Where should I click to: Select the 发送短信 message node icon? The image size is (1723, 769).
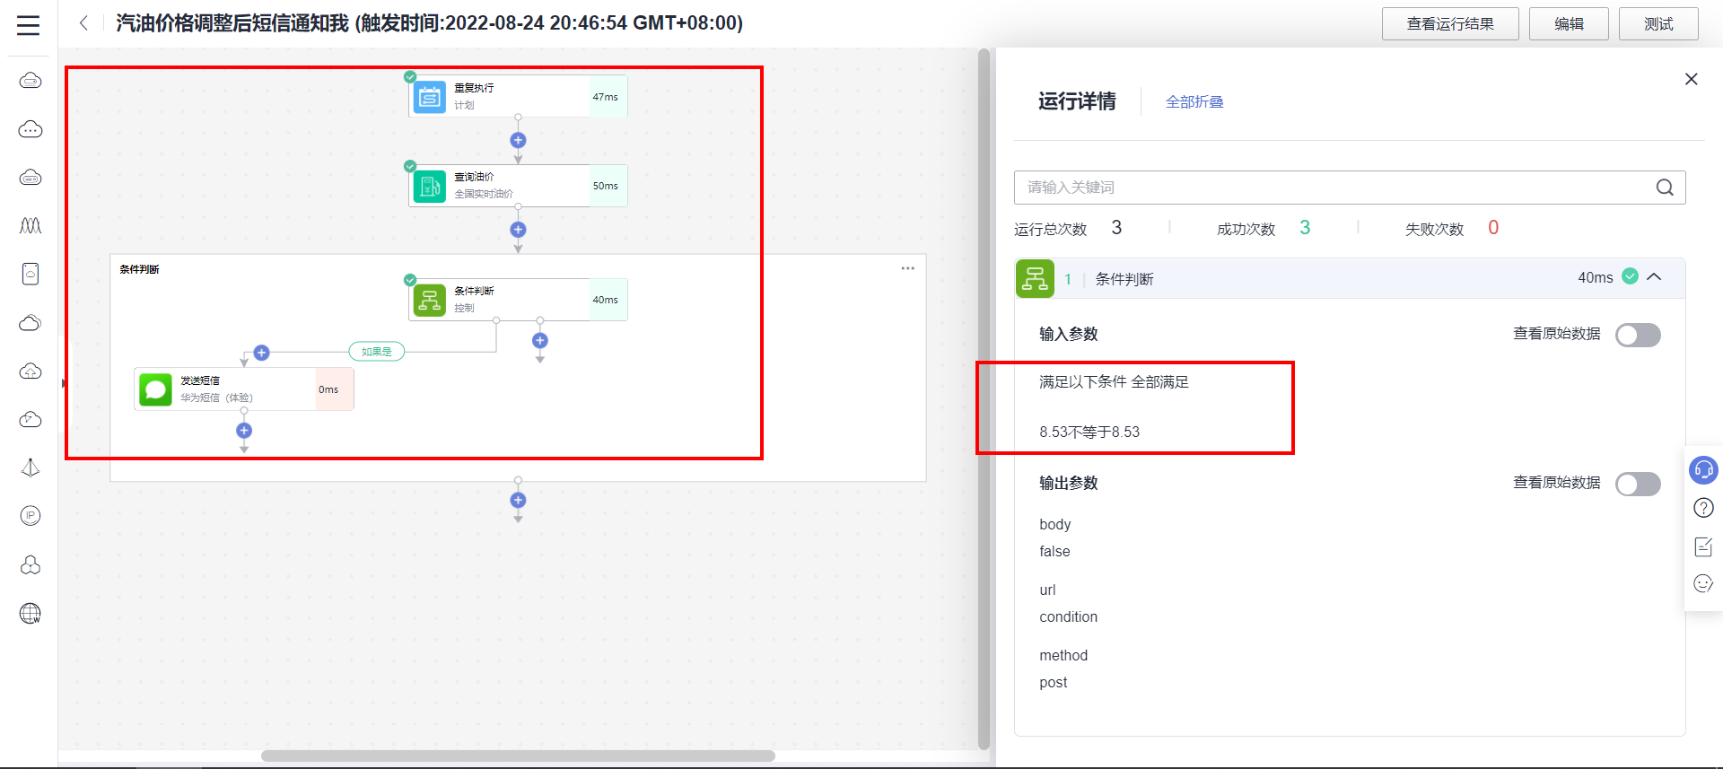(x=155, y=389)
